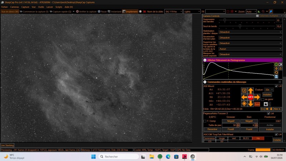286x161 pixels.
Task: Uncheck the Lié box for ASI Mount
Action: 276,86
